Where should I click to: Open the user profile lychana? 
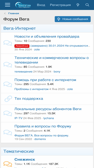click(x=49, y=118)
